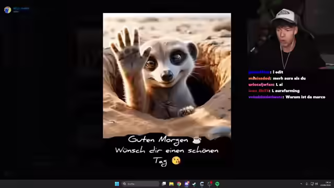Click the taskbar search box
Image resolution: width=334 pixels, height=188 pixels.
point(140,184)
